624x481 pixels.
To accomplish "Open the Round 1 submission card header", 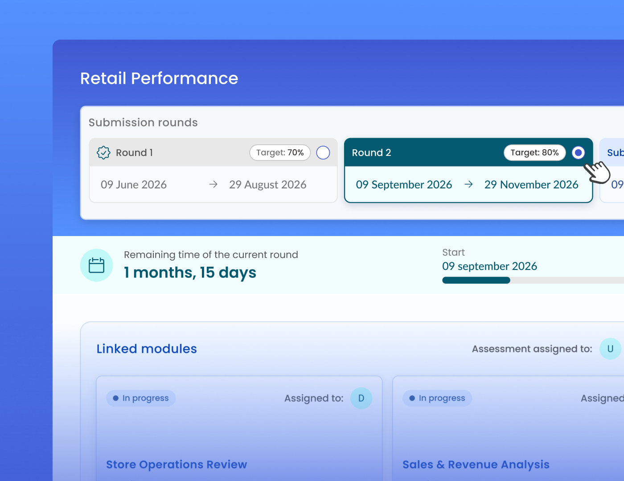I will 213,152.
